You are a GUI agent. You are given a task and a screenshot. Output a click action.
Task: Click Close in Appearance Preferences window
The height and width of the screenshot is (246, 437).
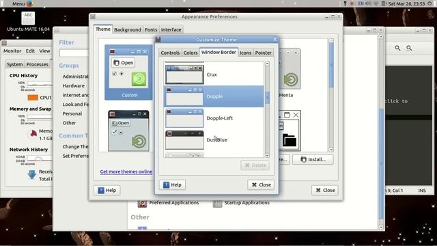click(325, 190)
